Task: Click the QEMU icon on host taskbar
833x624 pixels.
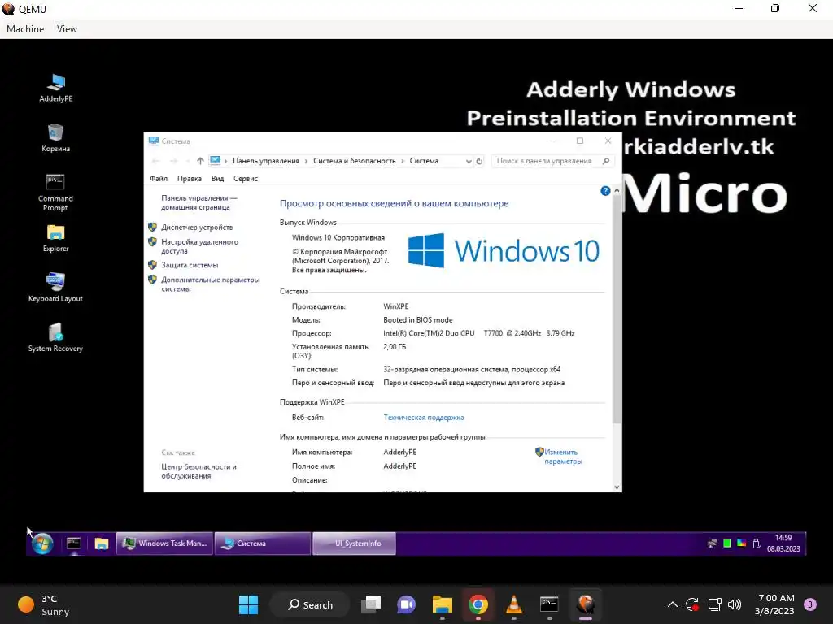Action: tap(586, 604)
